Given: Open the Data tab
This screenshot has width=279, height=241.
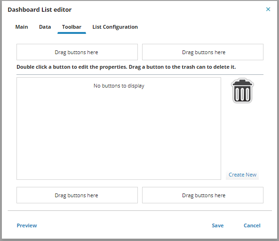Looking at the screenshot, I should pyautogui.click(x=45, y=27).
